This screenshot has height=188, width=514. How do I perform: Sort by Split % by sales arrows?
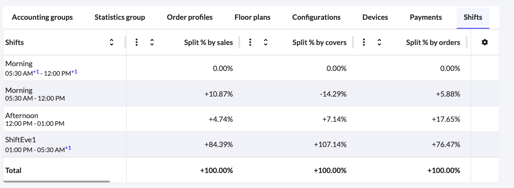152,42
